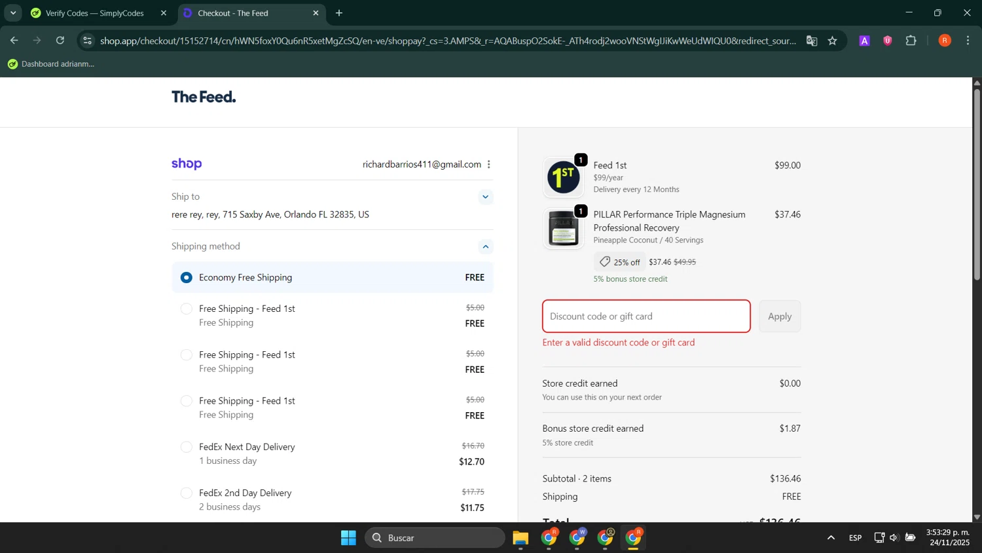The height and width of the screenshot is (553, 982).
Task: Click the Discount code or gift card field
Action: coord(646,316)
